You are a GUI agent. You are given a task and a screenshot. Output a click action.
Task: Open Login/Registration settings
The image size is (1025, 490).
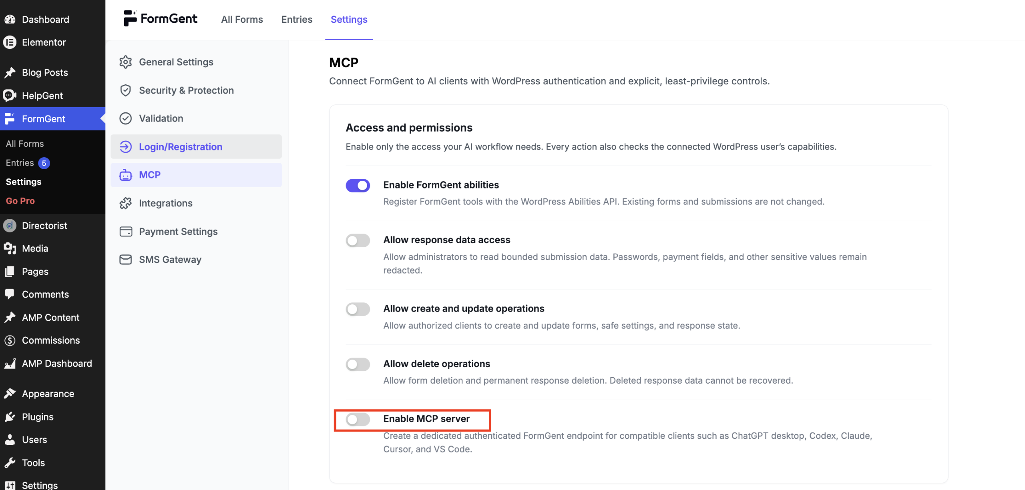coord(196,147)
